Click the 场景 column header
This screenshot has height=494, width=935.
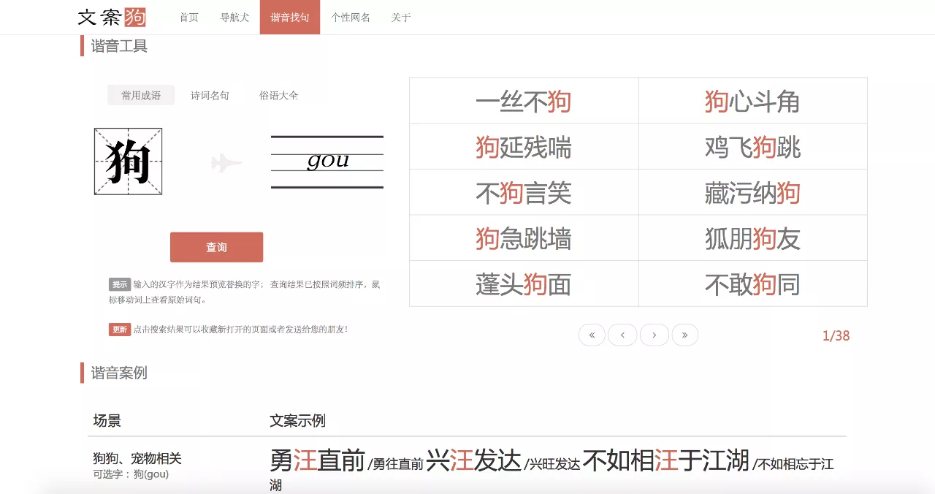(107, 421)
